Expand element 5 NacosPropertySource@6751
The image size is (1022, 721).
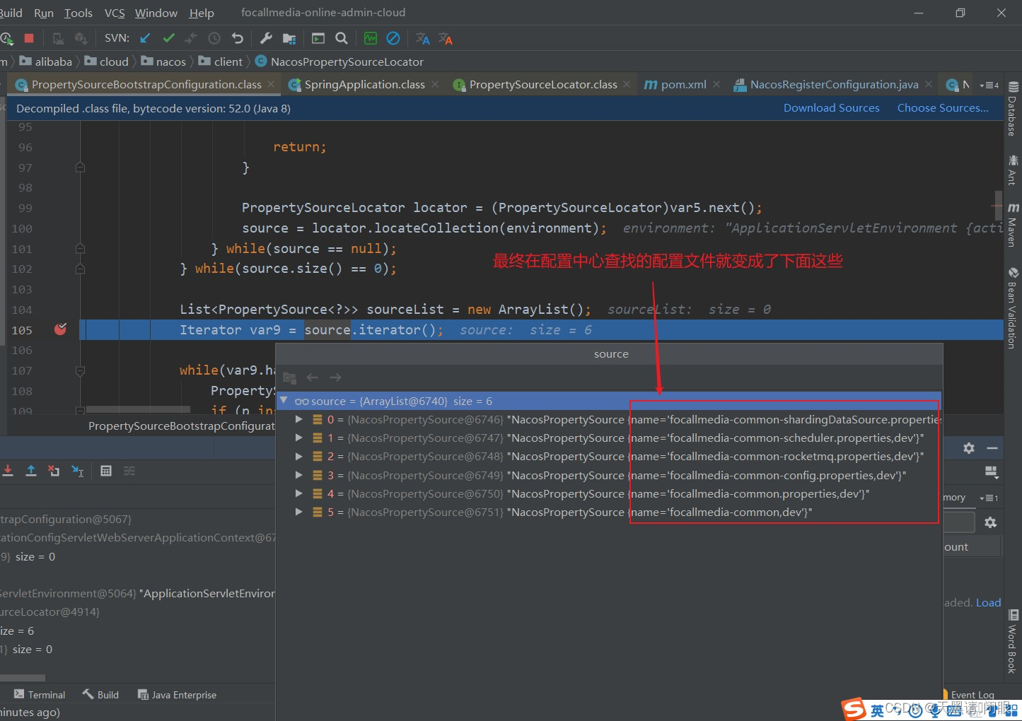coord(299,512)
